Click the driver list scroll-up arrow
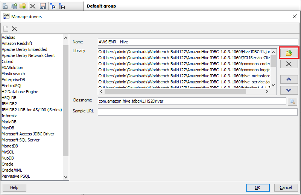 (65, 38)
